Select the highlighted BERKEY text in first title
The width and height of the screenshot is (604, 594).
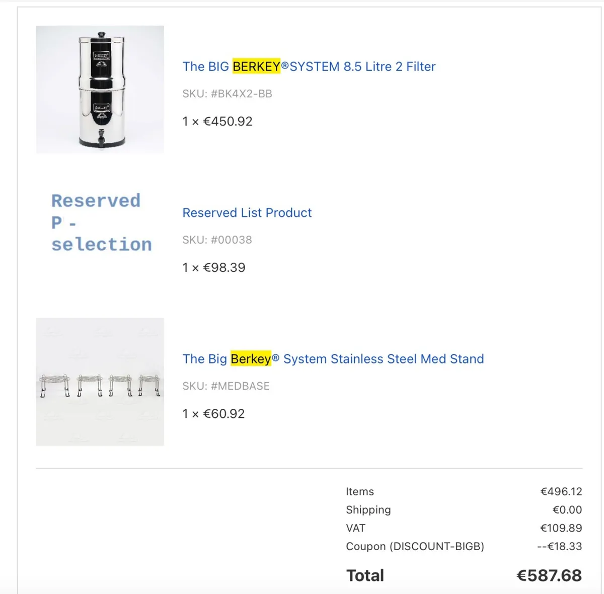point(256,66)
